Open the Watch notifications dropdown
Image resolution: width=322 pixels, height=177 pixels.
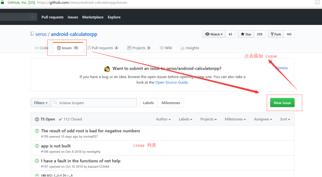(x=214, y=34)
